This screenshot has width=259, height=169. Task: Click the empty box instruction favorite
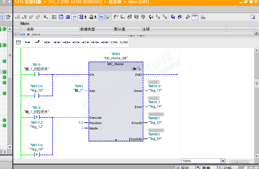tap(18, 42)
